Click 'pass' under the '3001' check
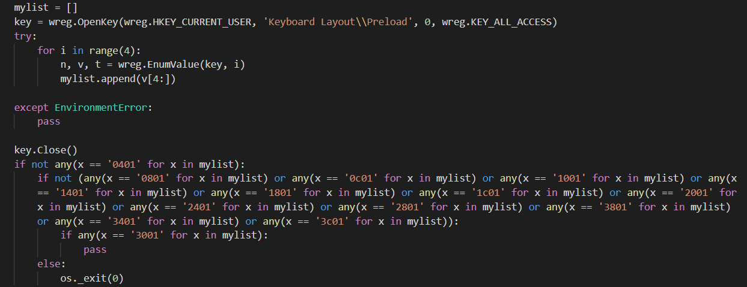The width and height of the screenshot is (747, 287). [95, 250]
